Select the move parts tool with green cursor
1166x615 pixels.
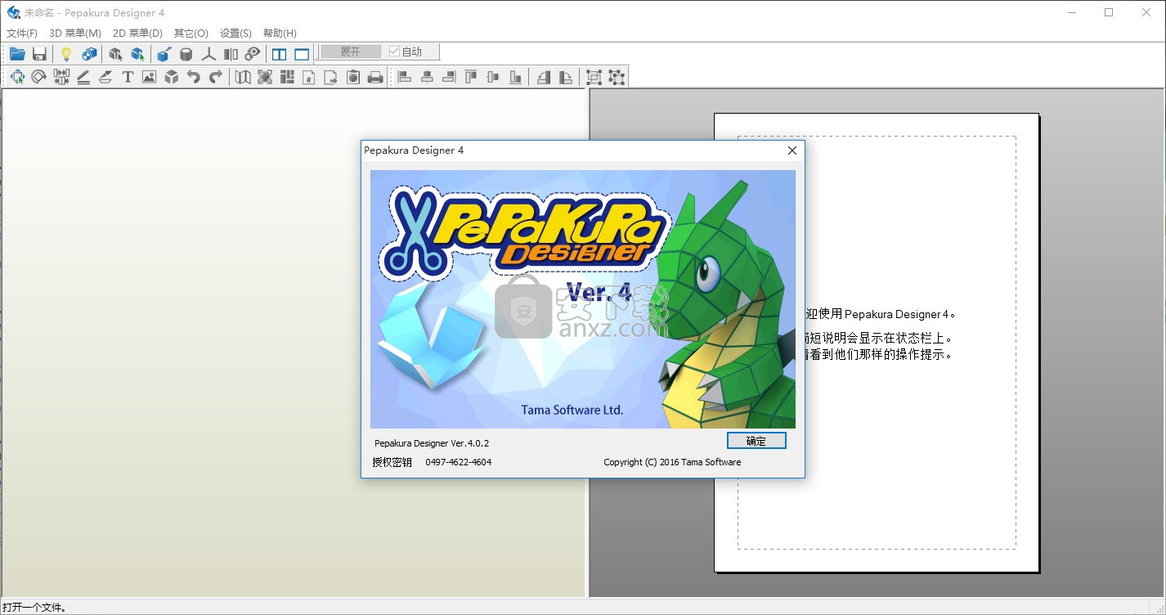17,77
